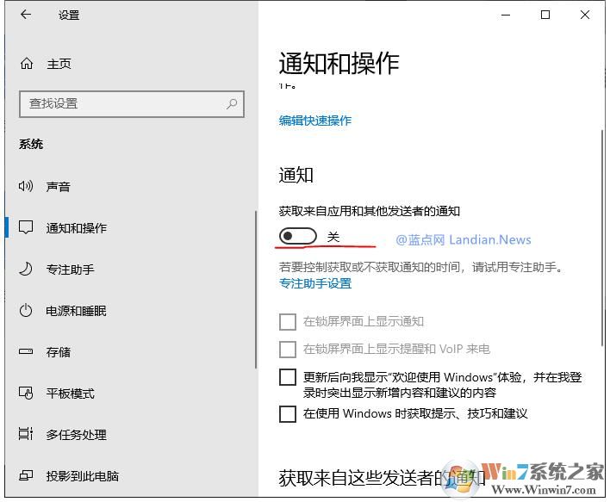
Task: Open Notifications & actions (通知和操作) menu item
Action: point(77,228)
